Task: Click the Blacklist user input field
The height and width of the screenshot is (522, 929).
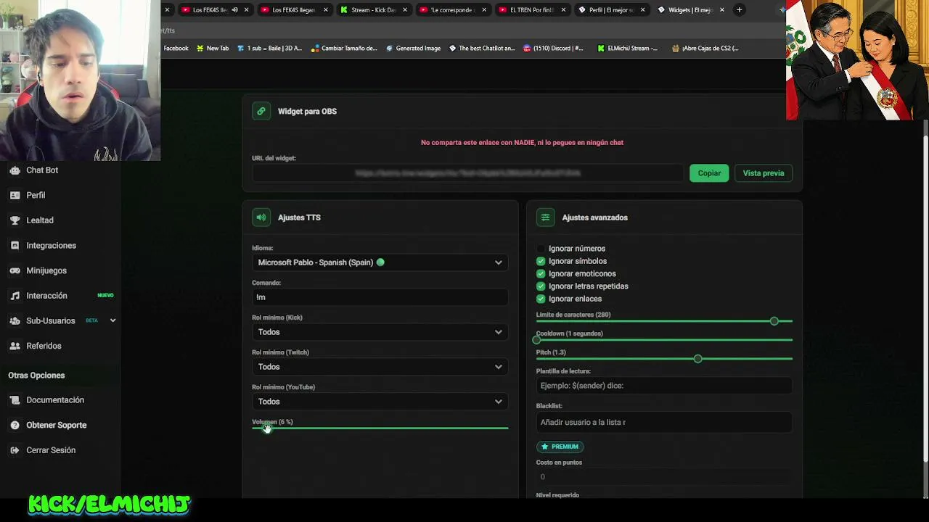Action: tap(664, 422)
